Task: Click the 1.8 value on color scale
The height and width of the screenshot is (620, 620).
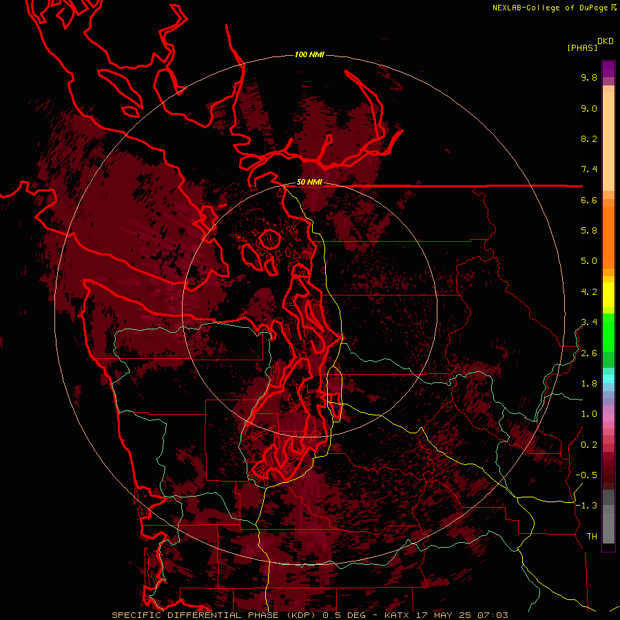Action: [x=589, y=384]
